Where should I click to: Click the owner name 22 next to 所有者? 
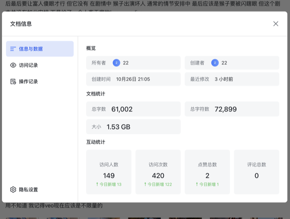coord(126,63)
